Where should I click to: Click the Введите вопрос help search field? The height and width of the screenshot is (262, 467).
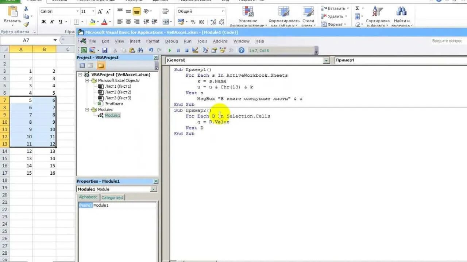[447, 41]
